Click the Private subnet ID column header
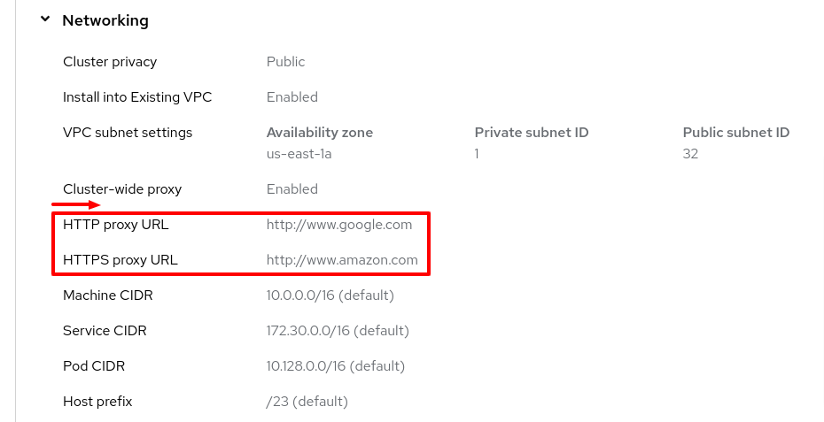This screenshot has width=824, height=422. tap(532, 133)
